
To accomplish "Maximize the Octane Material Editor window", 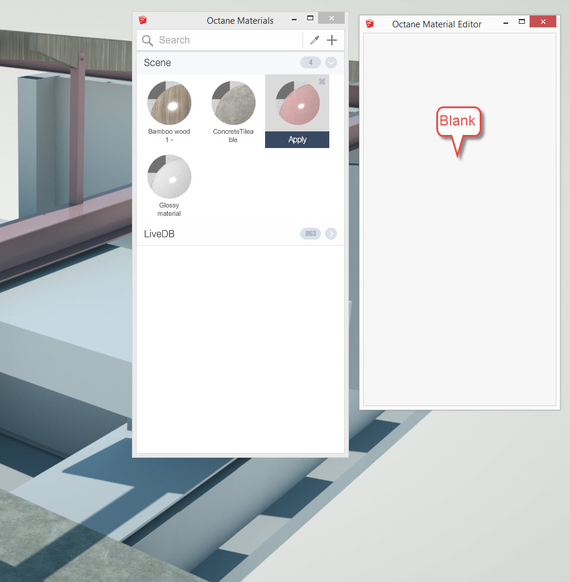I will coord(522,22).
